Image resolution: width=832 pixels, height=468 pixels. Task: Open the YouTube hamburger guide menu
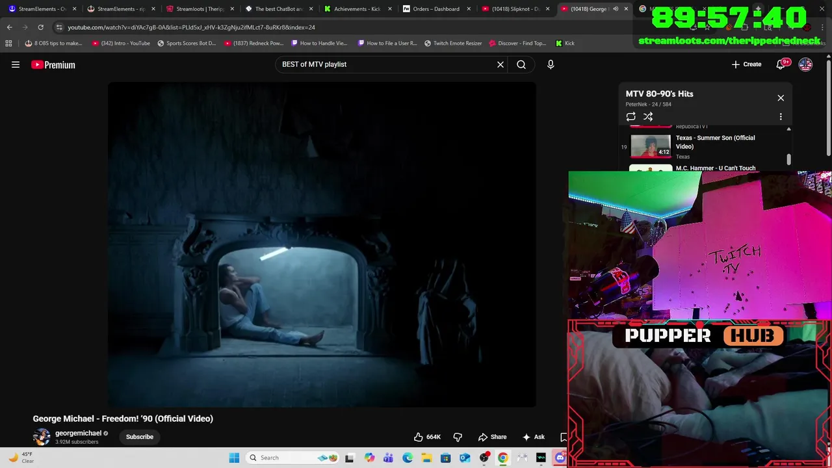[16, 64]
